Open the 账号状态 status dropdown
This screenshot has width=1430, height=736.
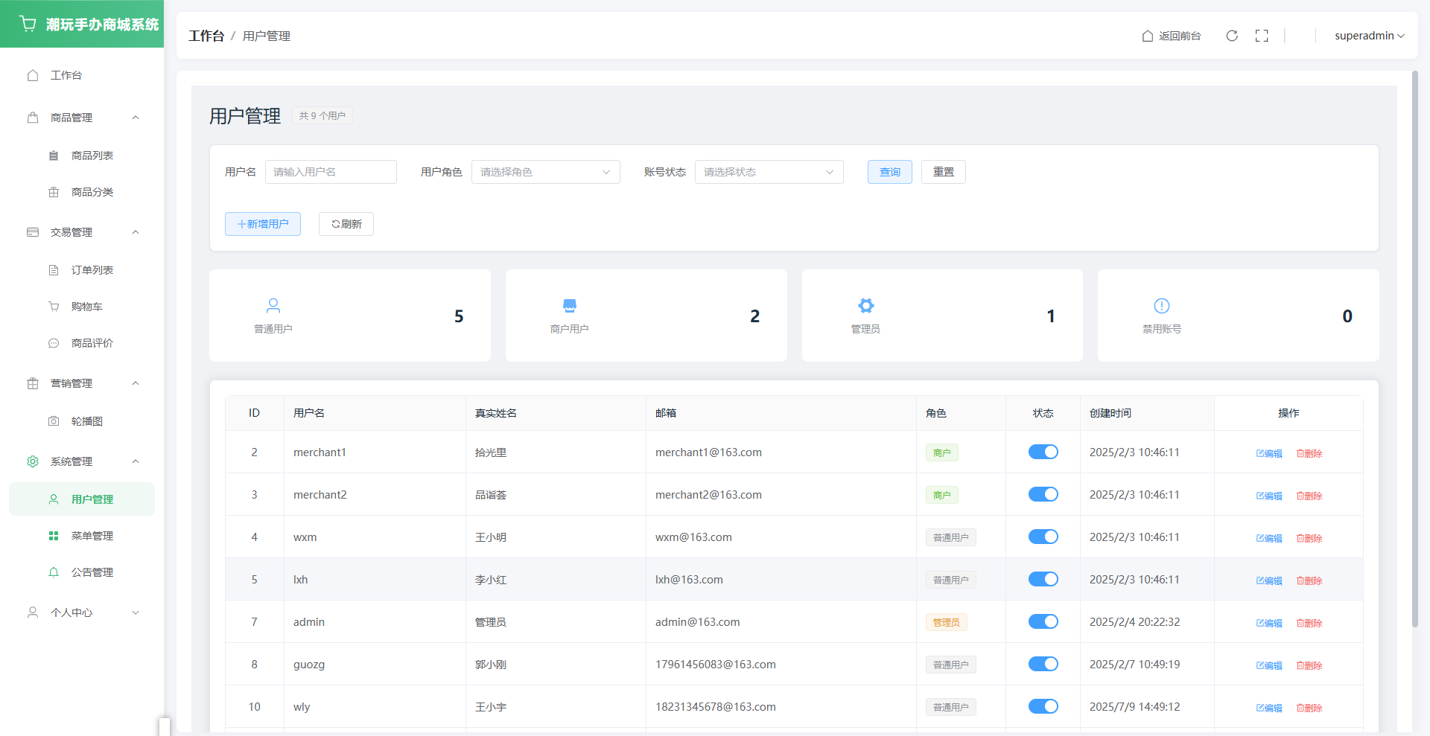point(769,172)
